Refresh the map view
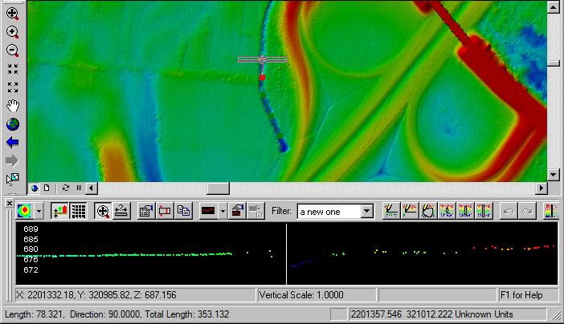This screenshot has height=324, width=564. point(65,188)
